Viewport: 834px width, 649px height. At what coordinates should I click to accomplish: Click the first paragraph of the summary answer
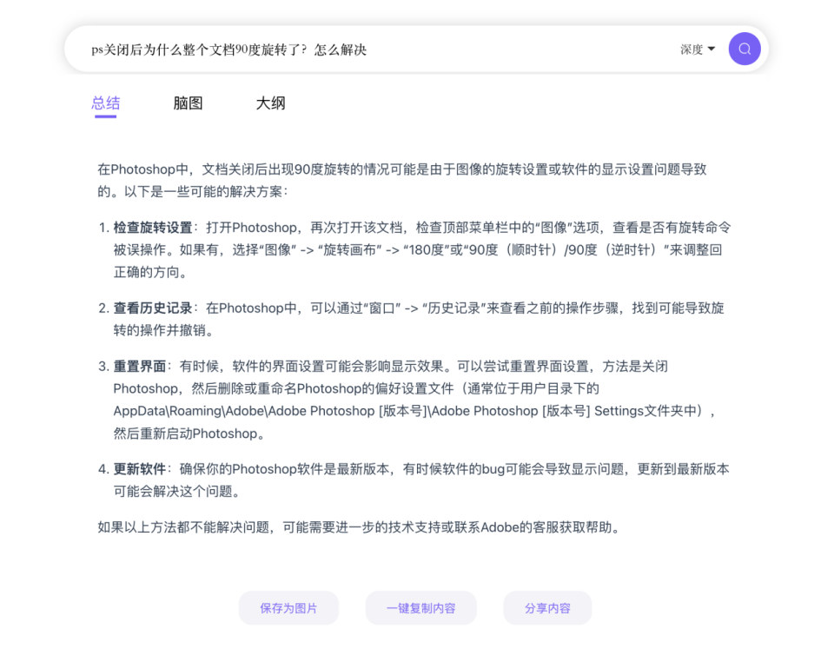tap(408, 178)
